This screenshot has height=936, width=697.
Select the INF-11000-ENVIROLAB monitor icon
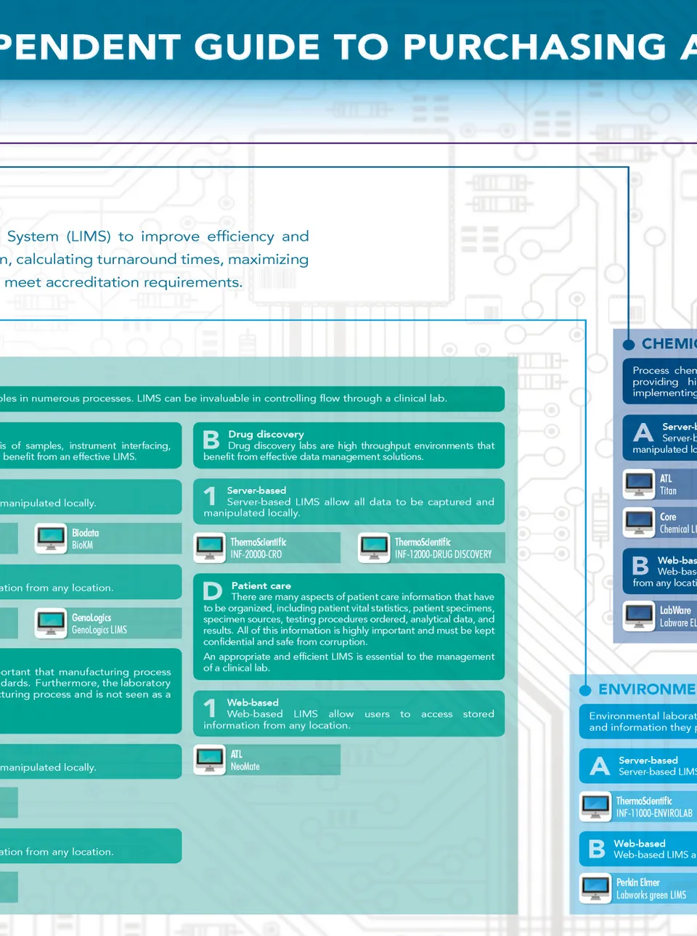click(595, 806)
